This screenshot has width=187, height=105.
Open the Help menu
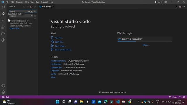[51, 2]
